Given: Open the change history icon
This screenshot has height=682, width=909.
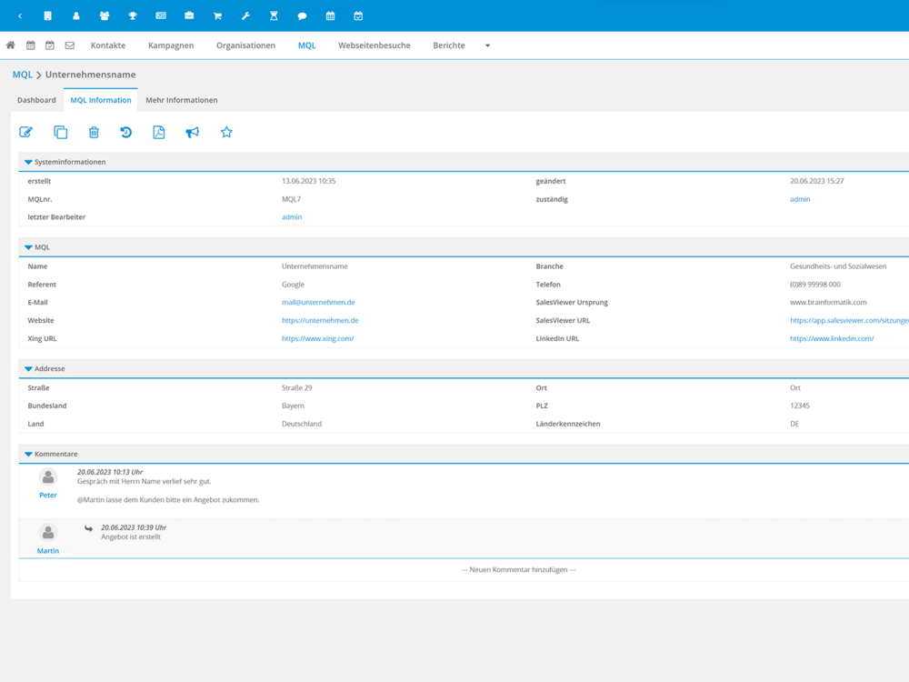Looking at the screenshot, I should (126, 133).
